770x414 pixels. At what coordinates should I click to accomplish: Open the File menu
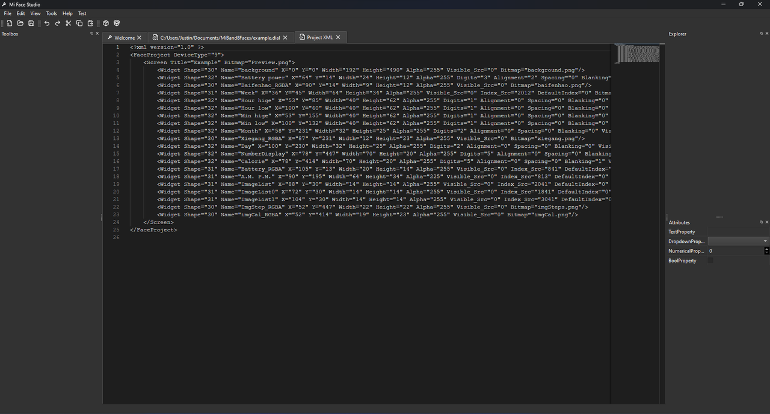[8, 13]
